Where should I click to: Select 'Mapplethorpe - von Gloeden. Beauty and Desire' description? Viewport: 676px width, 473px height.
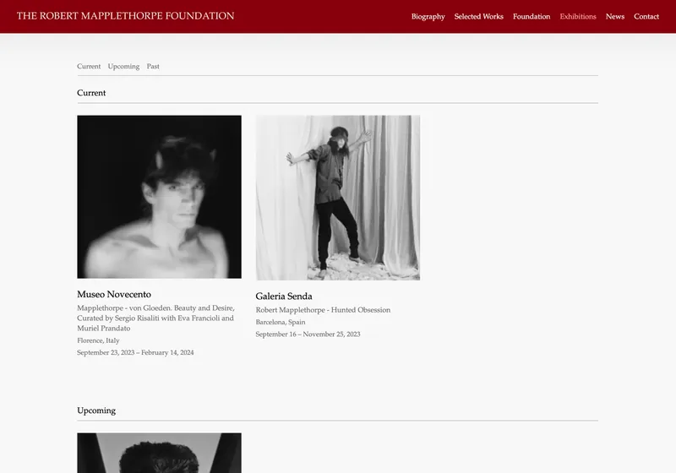156,318
